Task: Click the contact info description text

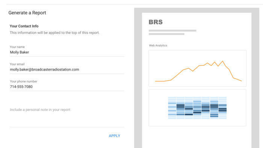Action: [55, 33]
